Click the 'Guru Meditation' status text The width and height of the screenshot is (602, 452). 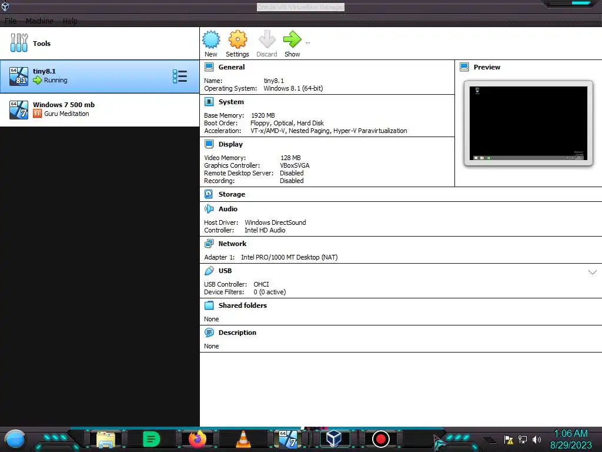66,114
